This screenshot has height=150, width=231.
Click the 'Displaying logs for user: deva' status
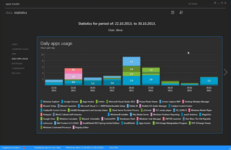point(47,148)
